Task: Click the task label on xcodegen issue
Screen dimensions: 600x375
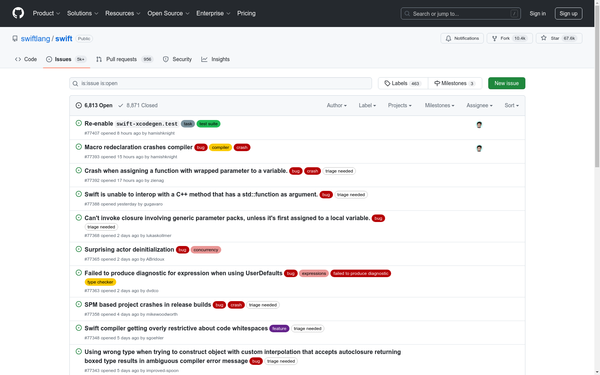Action: click(188, 124)
